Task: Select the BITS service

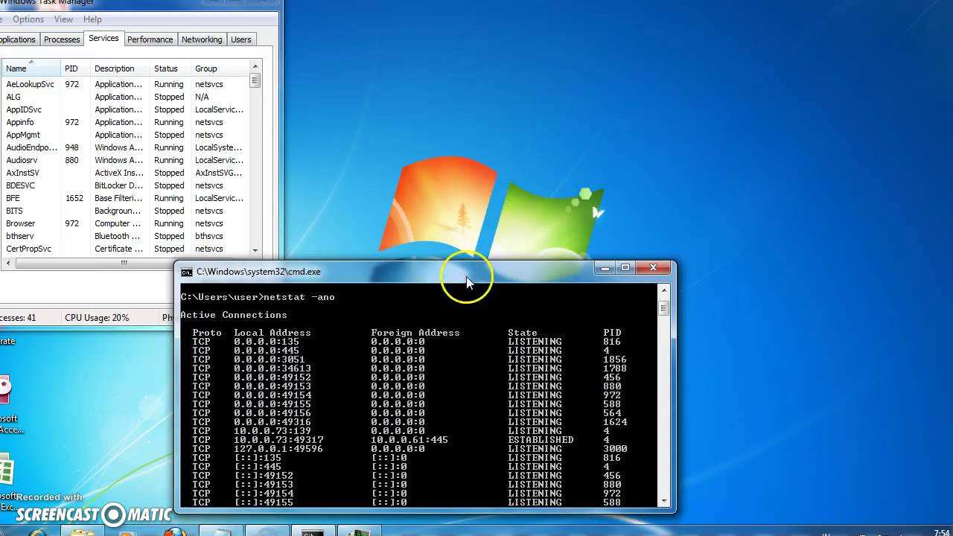Action: [x=125, y=211]
